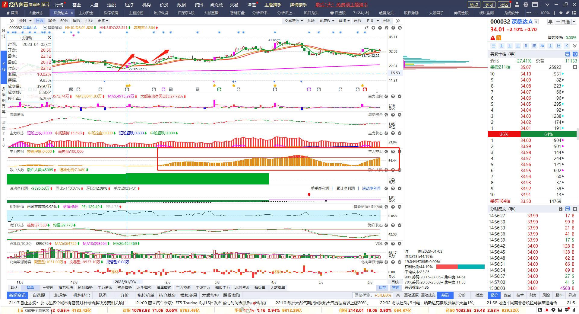Open the dropdown arrow next to F10
The height and width of the screenshot is (314, 579).
coord(378,21)
